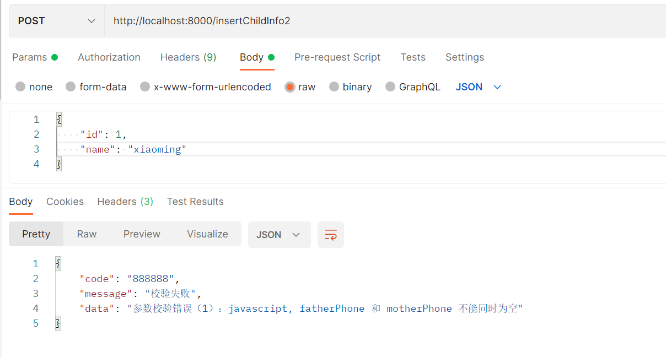Switch to the response Cookies tab

(x=65, y=202)
